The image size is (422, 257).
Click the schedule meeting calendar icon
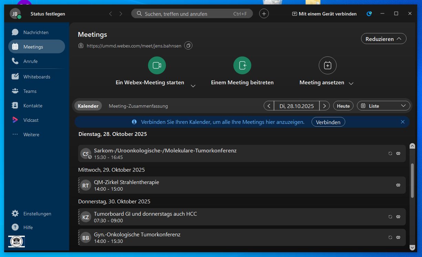[327, 65]
